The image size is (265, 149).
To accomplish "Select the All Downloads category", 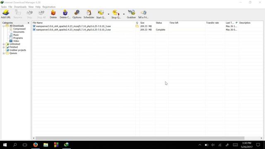I will click(x=17, y=26).
